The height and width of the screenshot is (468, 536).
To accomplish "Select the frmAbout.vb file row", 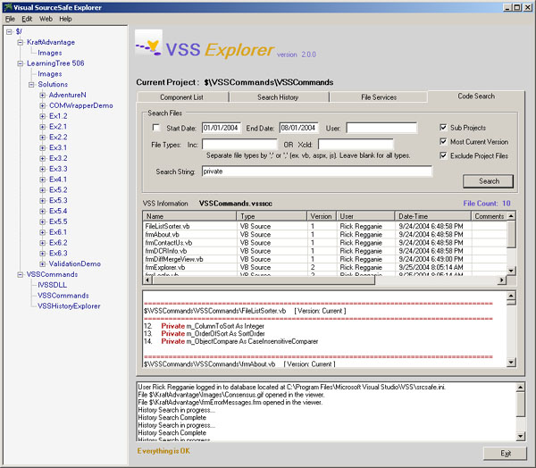I will click(x=325, y=235).
